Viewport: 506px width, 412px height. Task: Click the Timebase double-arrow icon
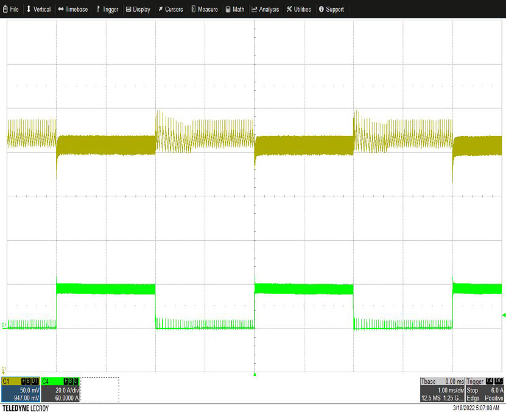click(x=61, y=9)
